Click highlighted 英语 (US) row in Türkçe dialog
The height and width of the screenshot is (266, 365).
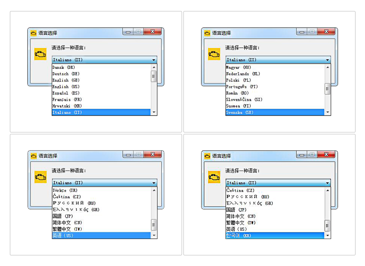102,236
